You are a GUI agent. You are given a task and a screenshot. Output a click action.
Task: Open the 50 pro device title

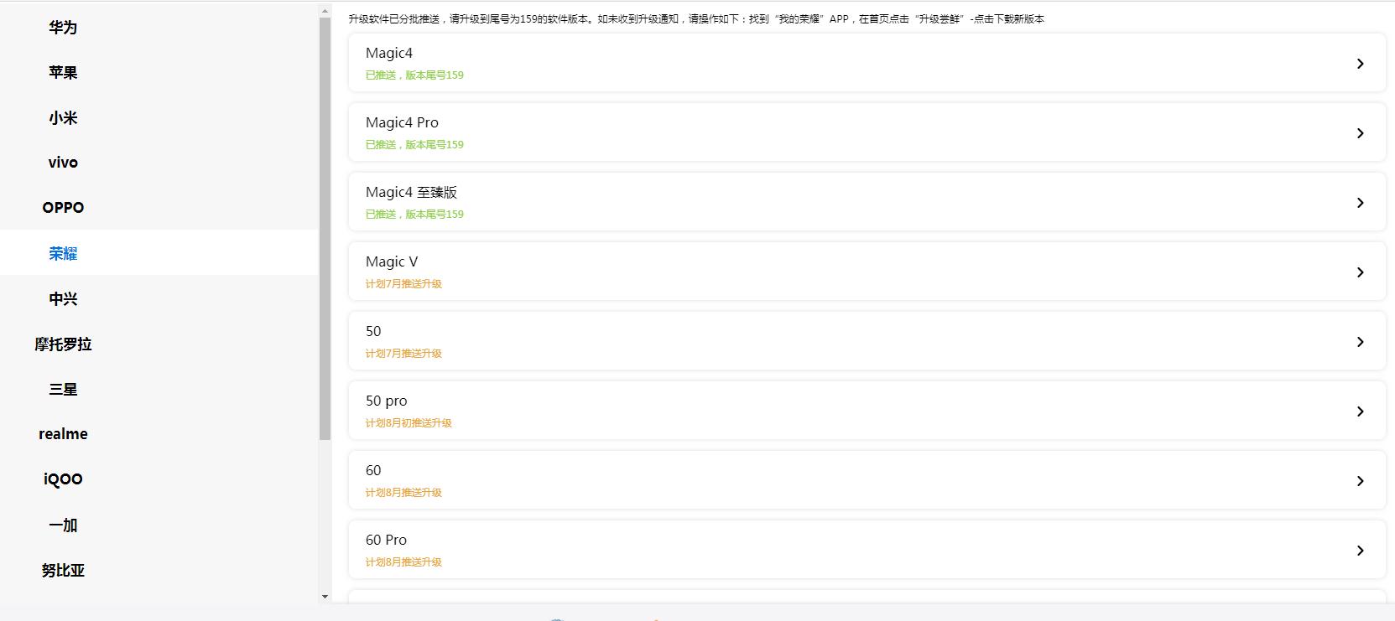tap(386, 401)
